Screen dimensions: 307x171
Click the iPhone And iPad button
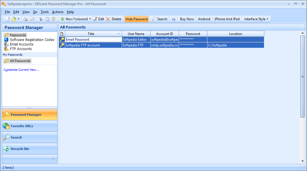(227, 19)
